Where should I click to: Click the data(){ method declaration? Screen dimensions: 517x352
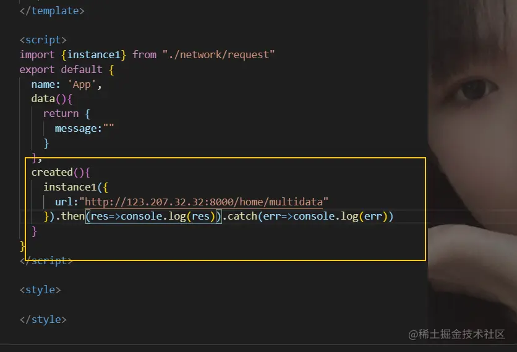pyautogui.click(x=52, y=98)
